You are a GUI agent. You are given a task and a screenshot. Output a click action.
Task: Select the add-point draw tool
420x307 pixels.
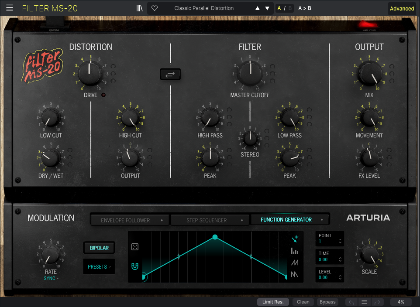(294, 239)
